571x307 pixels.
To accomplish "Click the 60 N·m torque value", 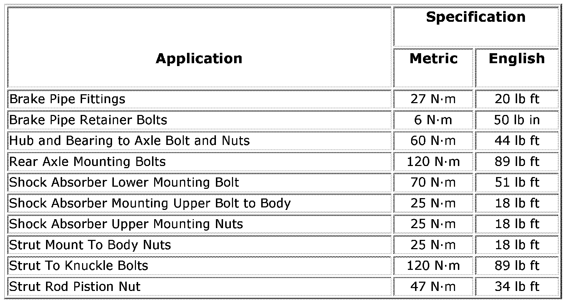I will coord(433,141).
